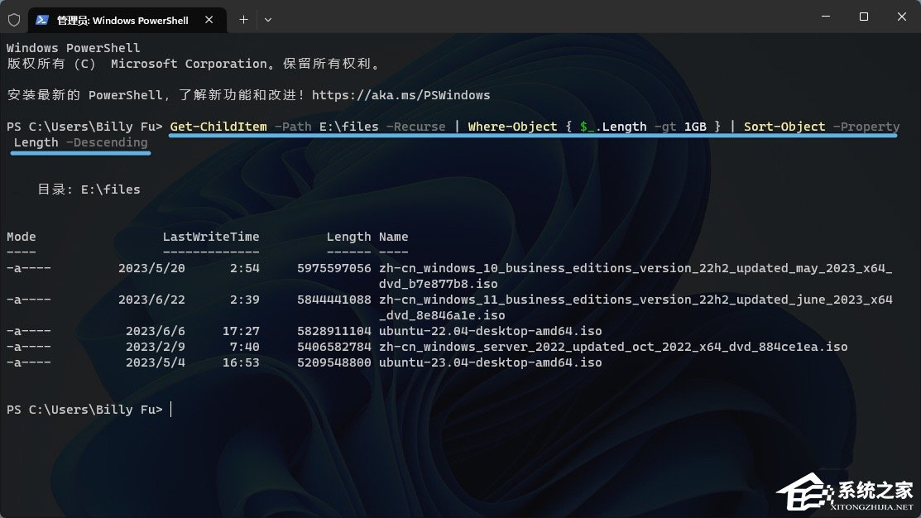The width and height of the screenshot is (921, 518).
Task: Click the file size 5975597056
Action: coord(333,268)
